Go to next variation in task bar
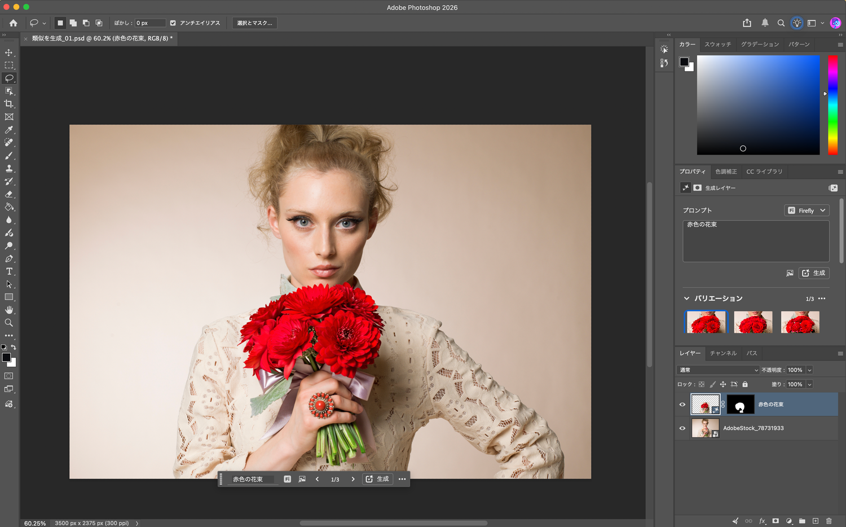 click(x=353, y=479)
